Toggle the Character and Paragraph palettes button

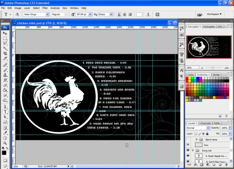[x=157, y=14]
